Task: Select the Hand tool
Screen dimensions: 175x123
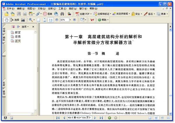Action: point(6,20)
